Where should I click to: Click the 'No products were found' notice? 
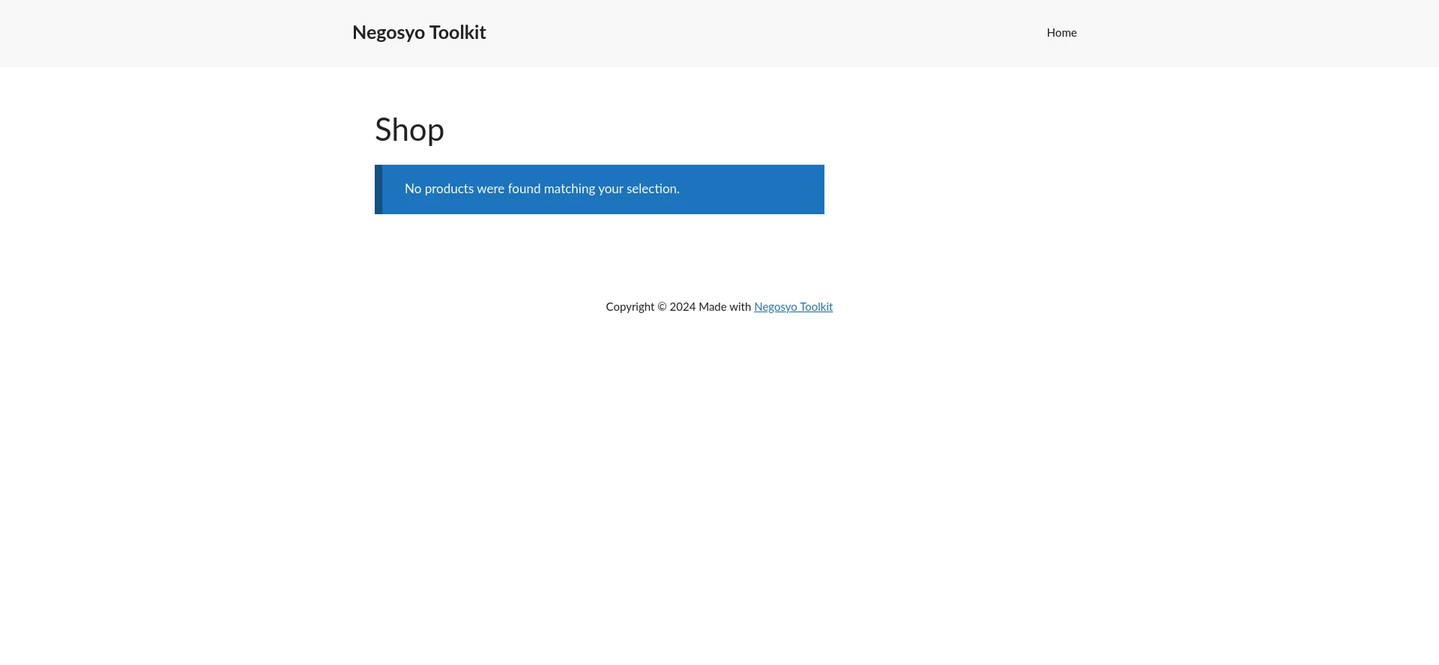point(600,189)
